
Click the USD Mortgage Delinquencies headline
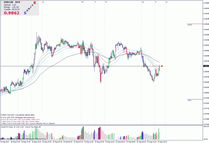[18, 117]
